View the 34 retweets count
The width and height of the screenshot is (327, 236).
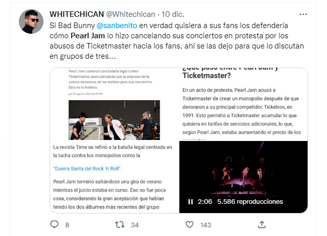[135, 225]
